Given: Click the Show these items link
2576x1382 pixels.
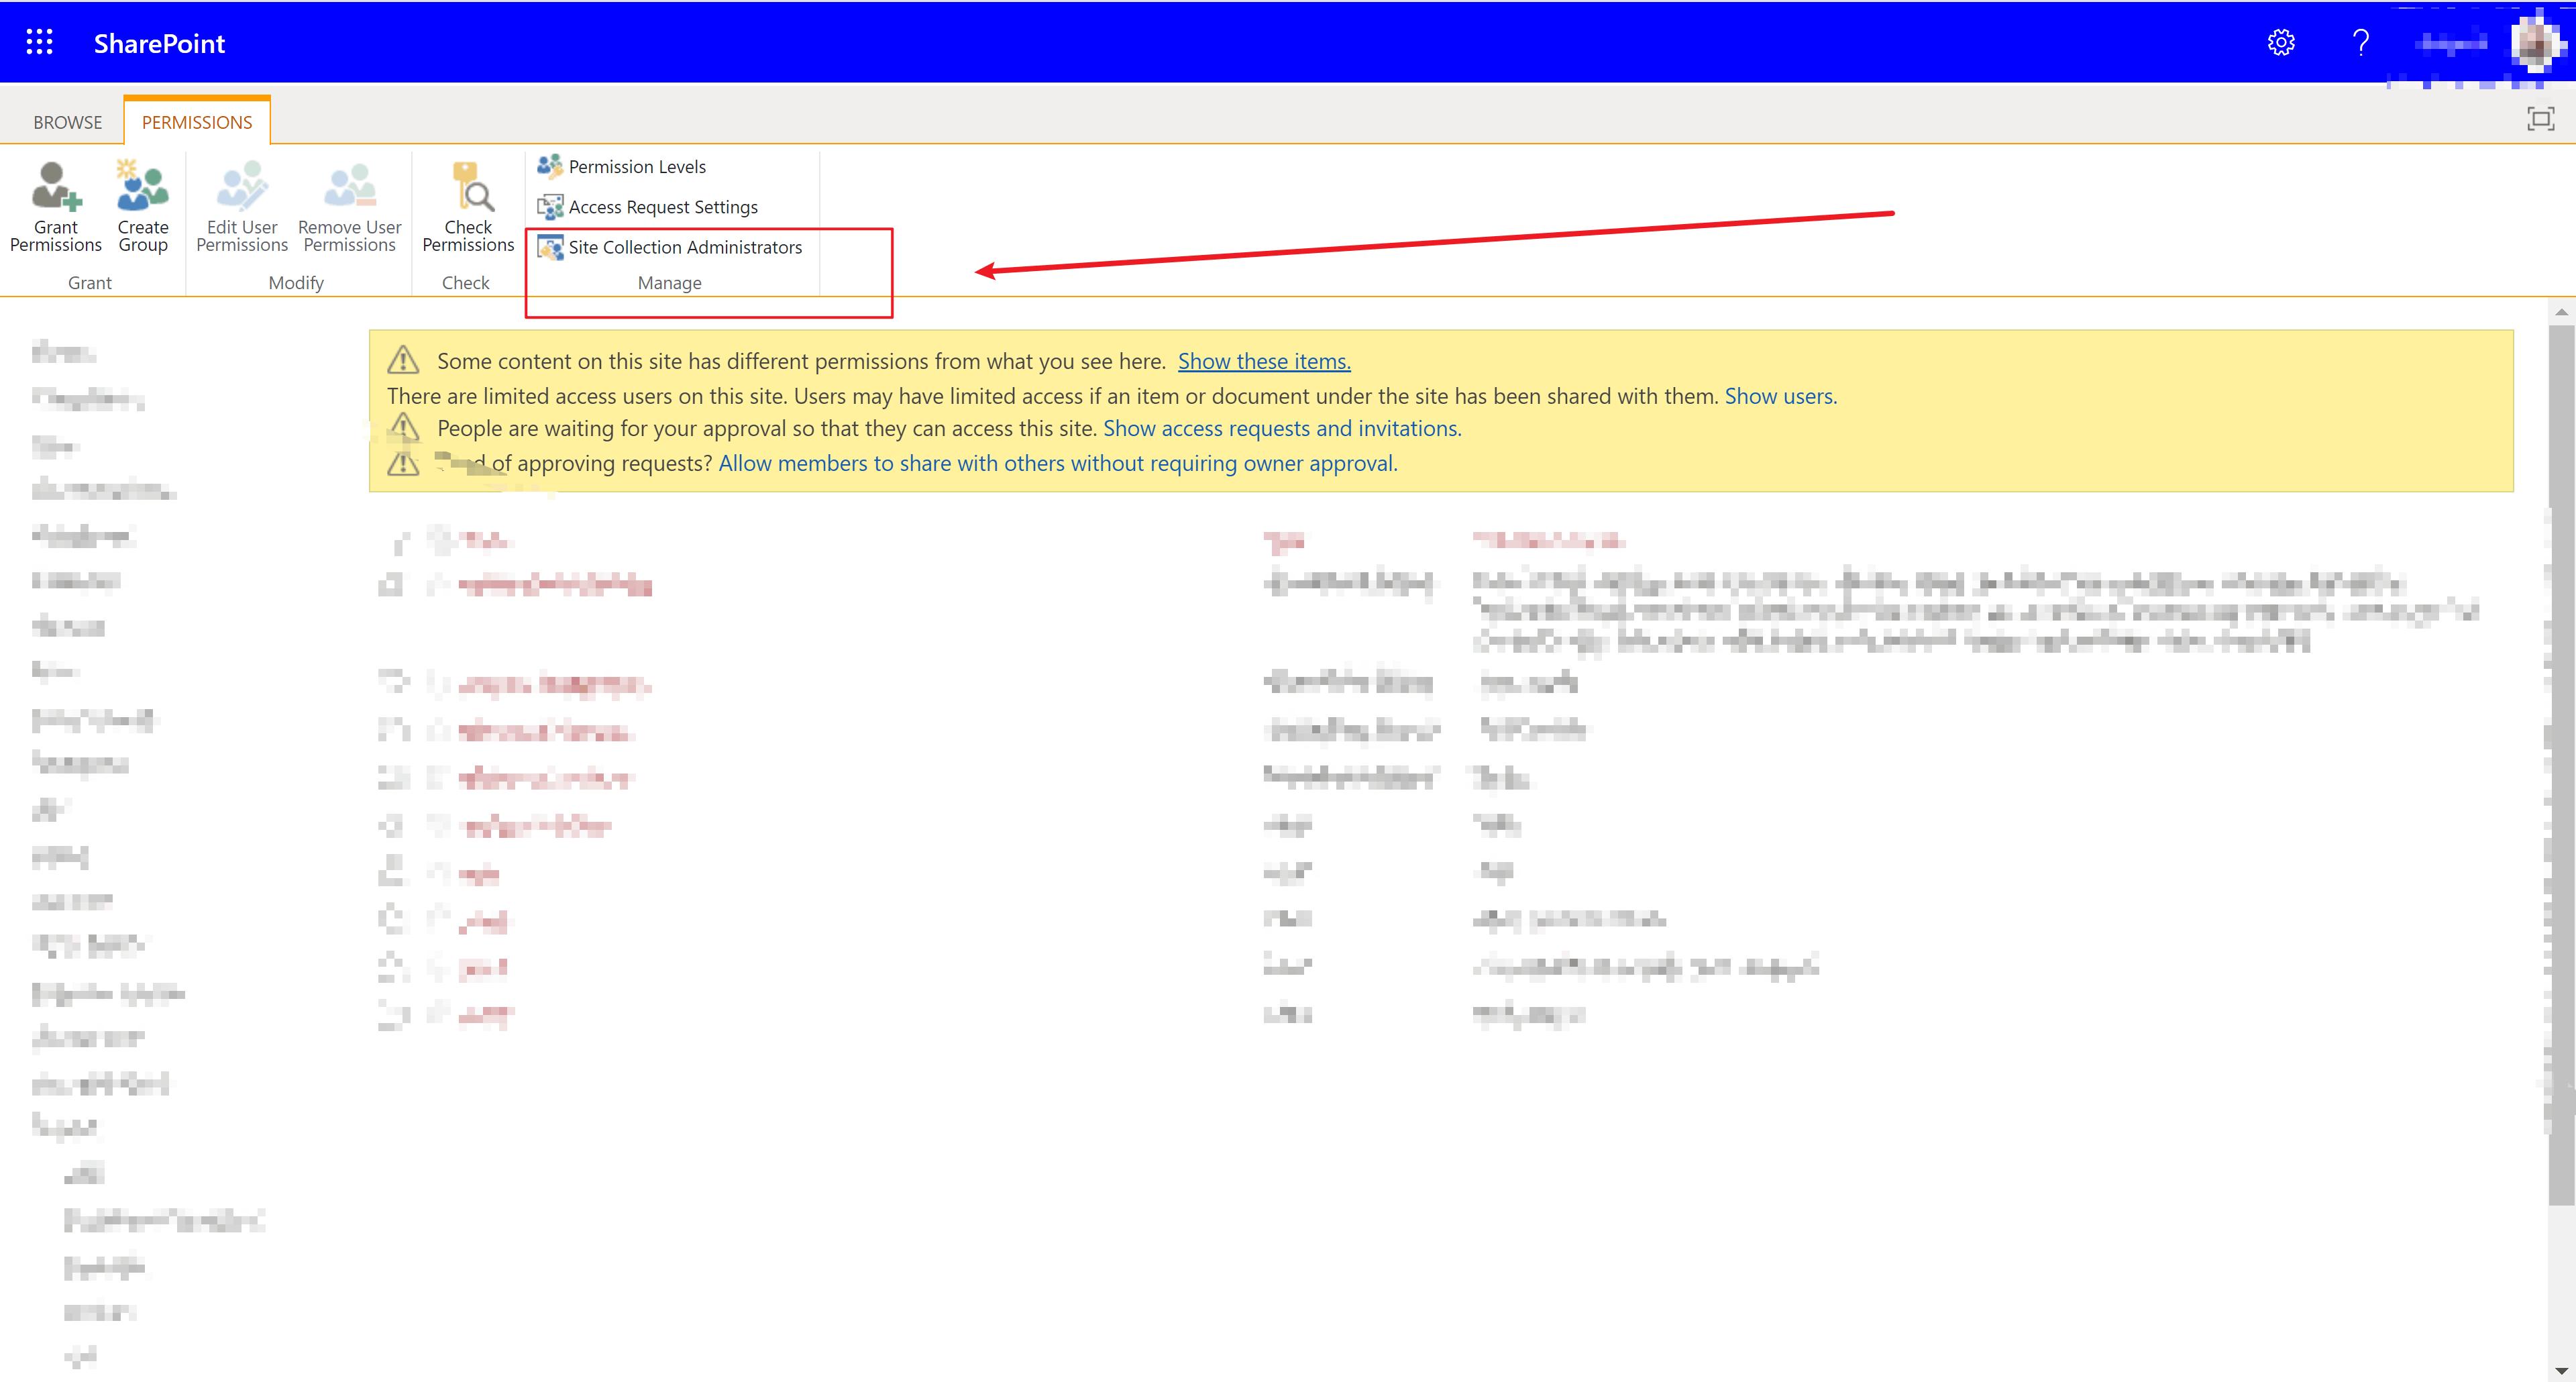Looking at the screenshot, I should click(x=1264, y=361).
